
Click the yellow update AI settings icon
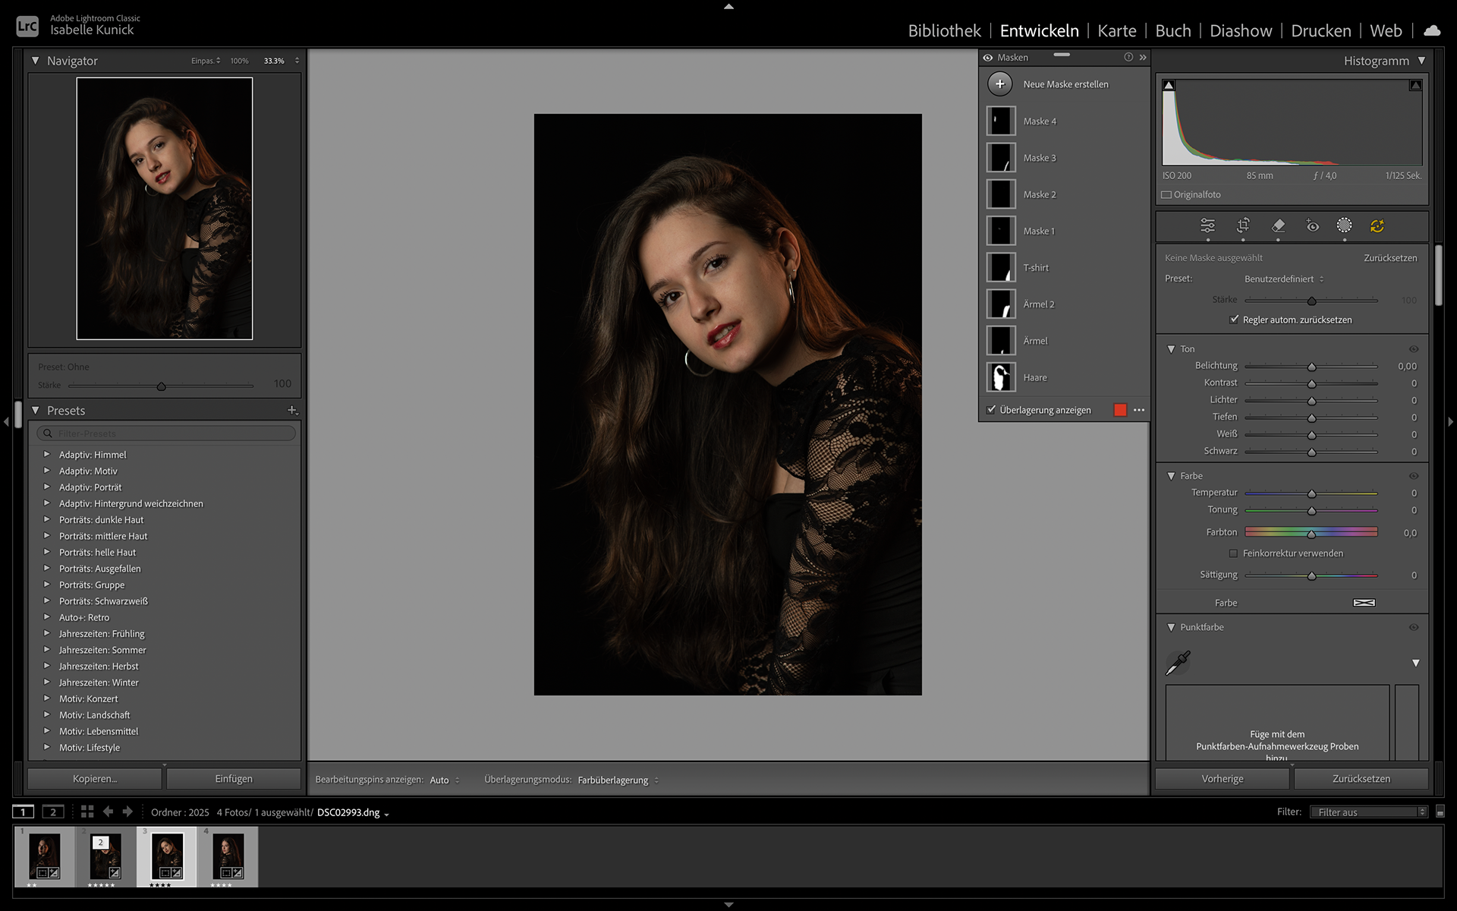coord(1377,225)
